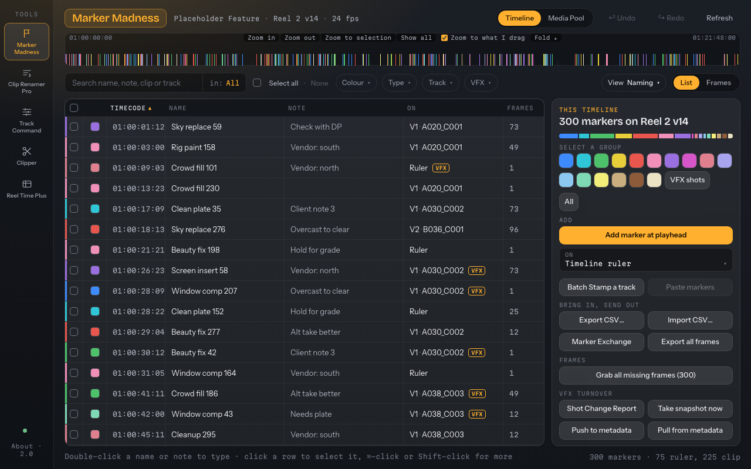Click the VFX badge on Crowd fill 186

tap(476, 393)
